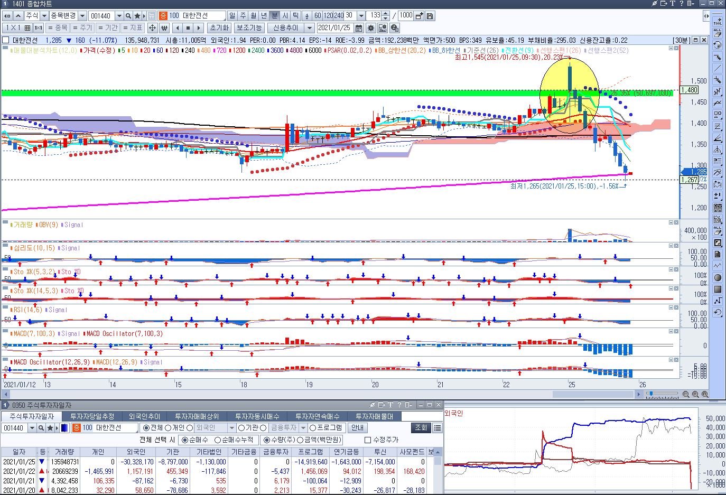Toggle the crosshair cursor icon
The image size is (726, 495).
(152, 28)
